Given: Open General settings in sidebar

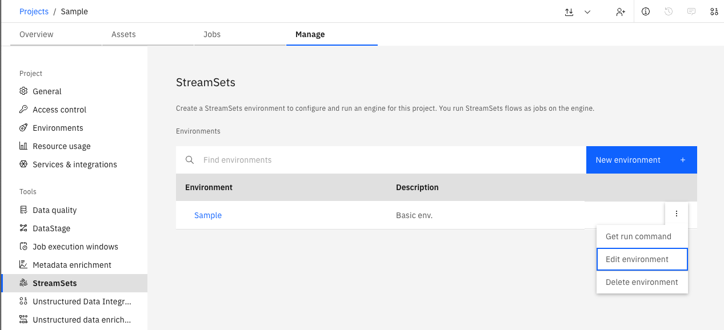Looking at the screenshot, I should tap(74, 91).
